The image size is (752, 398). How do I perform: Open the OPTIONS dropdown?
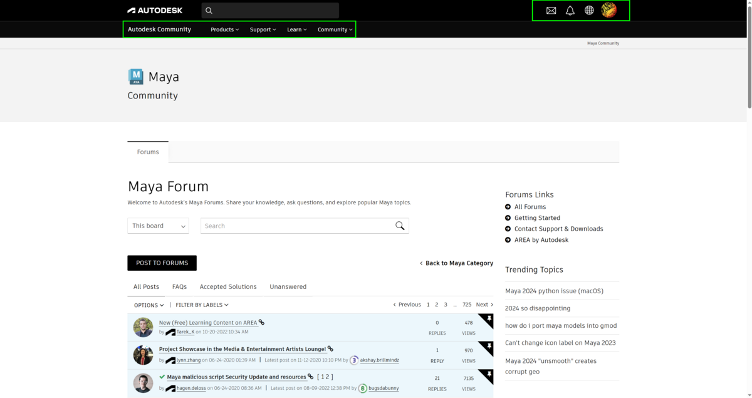click(x=149, y=305)
